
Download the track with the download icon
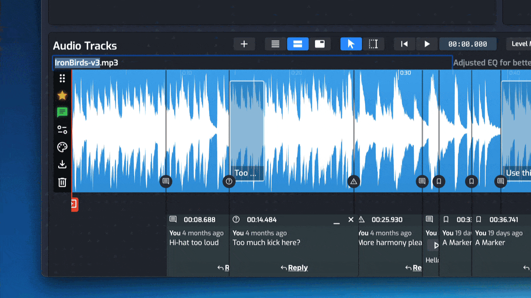click(x=62, y=164)
